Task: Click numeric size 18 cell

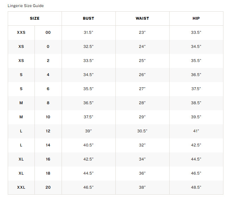Action: pos(48,173)
